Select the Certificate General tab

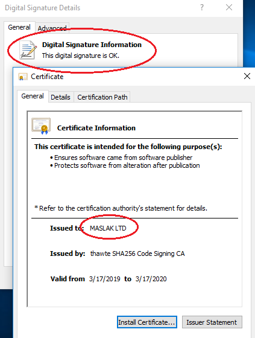tap(33, 96)
